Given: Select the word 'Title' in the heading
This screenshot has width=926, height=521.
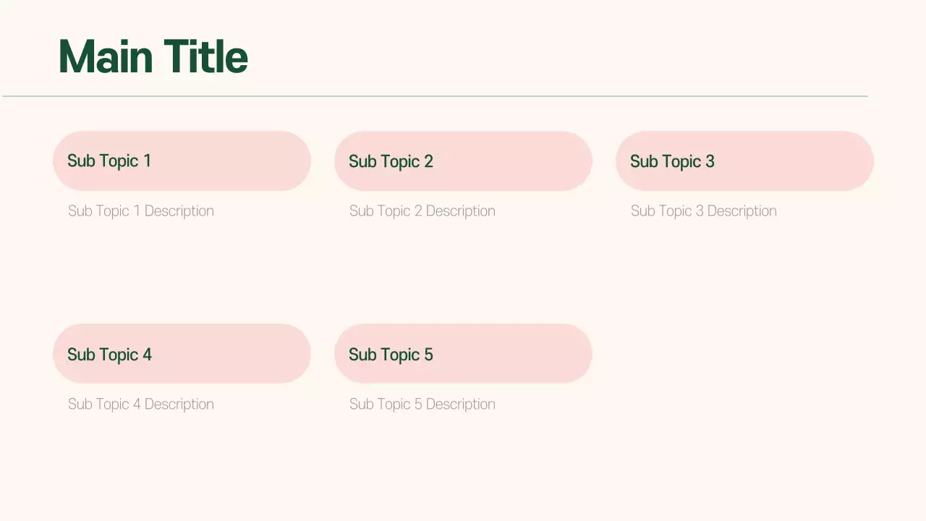Looking at the screenshot, I should (205, 56).
